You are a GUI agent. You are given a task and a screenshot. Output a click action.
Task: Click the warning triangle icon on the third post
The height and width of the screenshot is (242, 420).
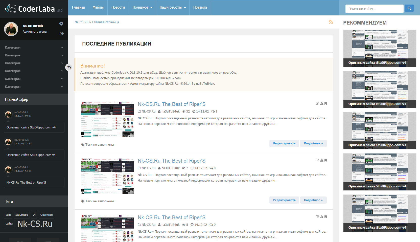point(322,217)
